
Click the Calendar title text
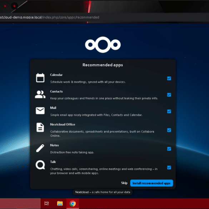click(56, 75)
